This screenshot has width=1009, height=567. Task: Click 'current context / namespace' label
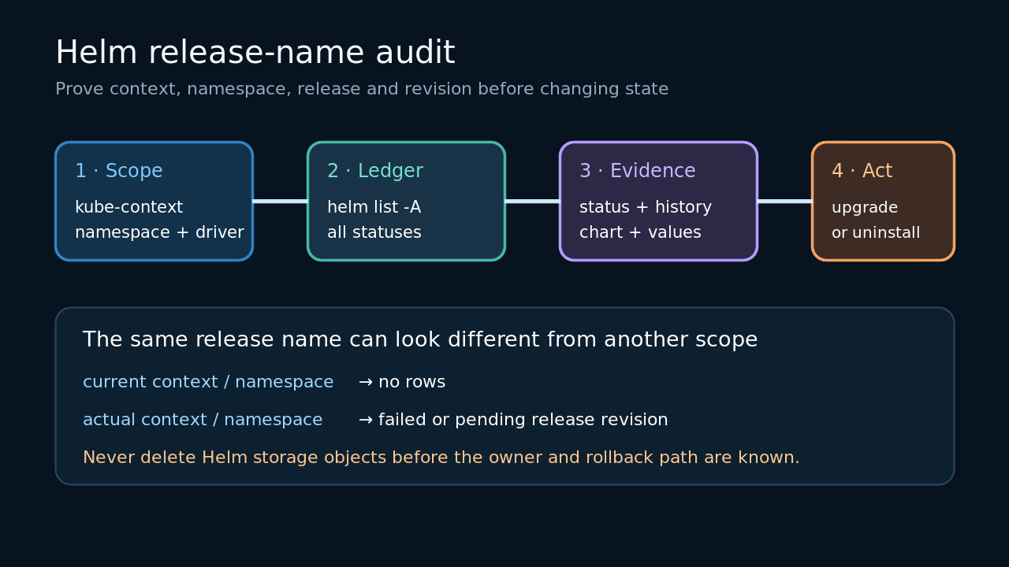point(208,382)
